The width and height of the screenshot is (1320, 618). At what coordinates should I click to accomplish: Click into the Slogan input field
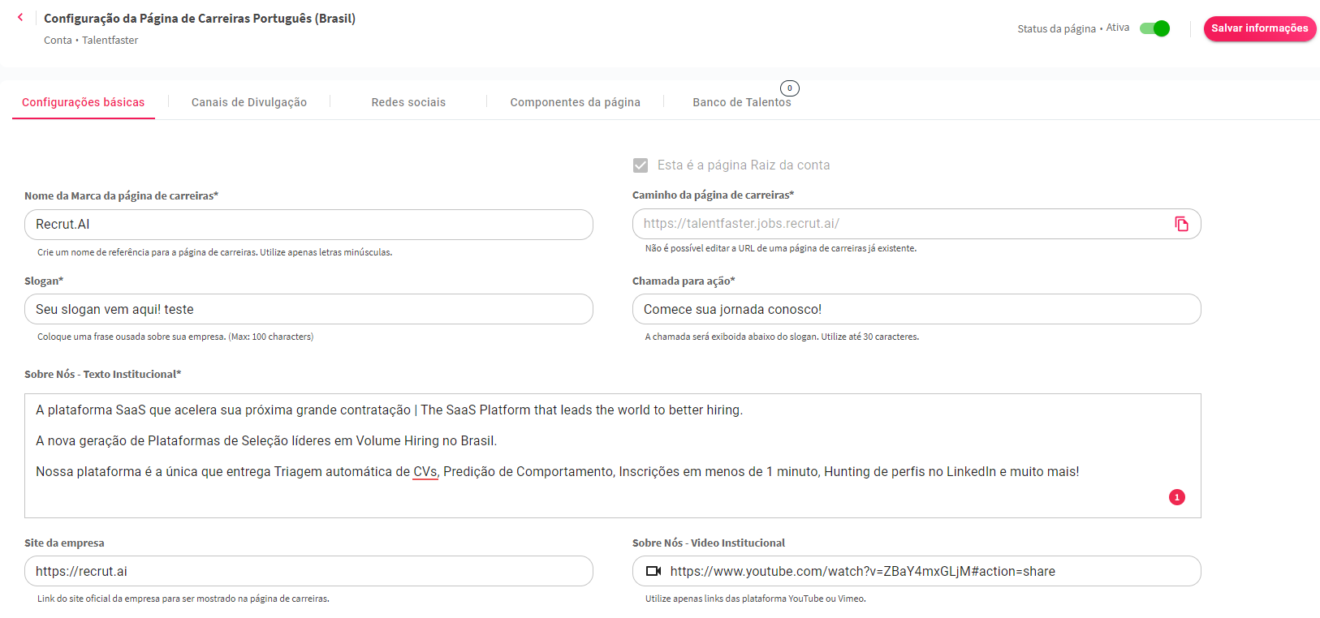click(x=308, y=310)
